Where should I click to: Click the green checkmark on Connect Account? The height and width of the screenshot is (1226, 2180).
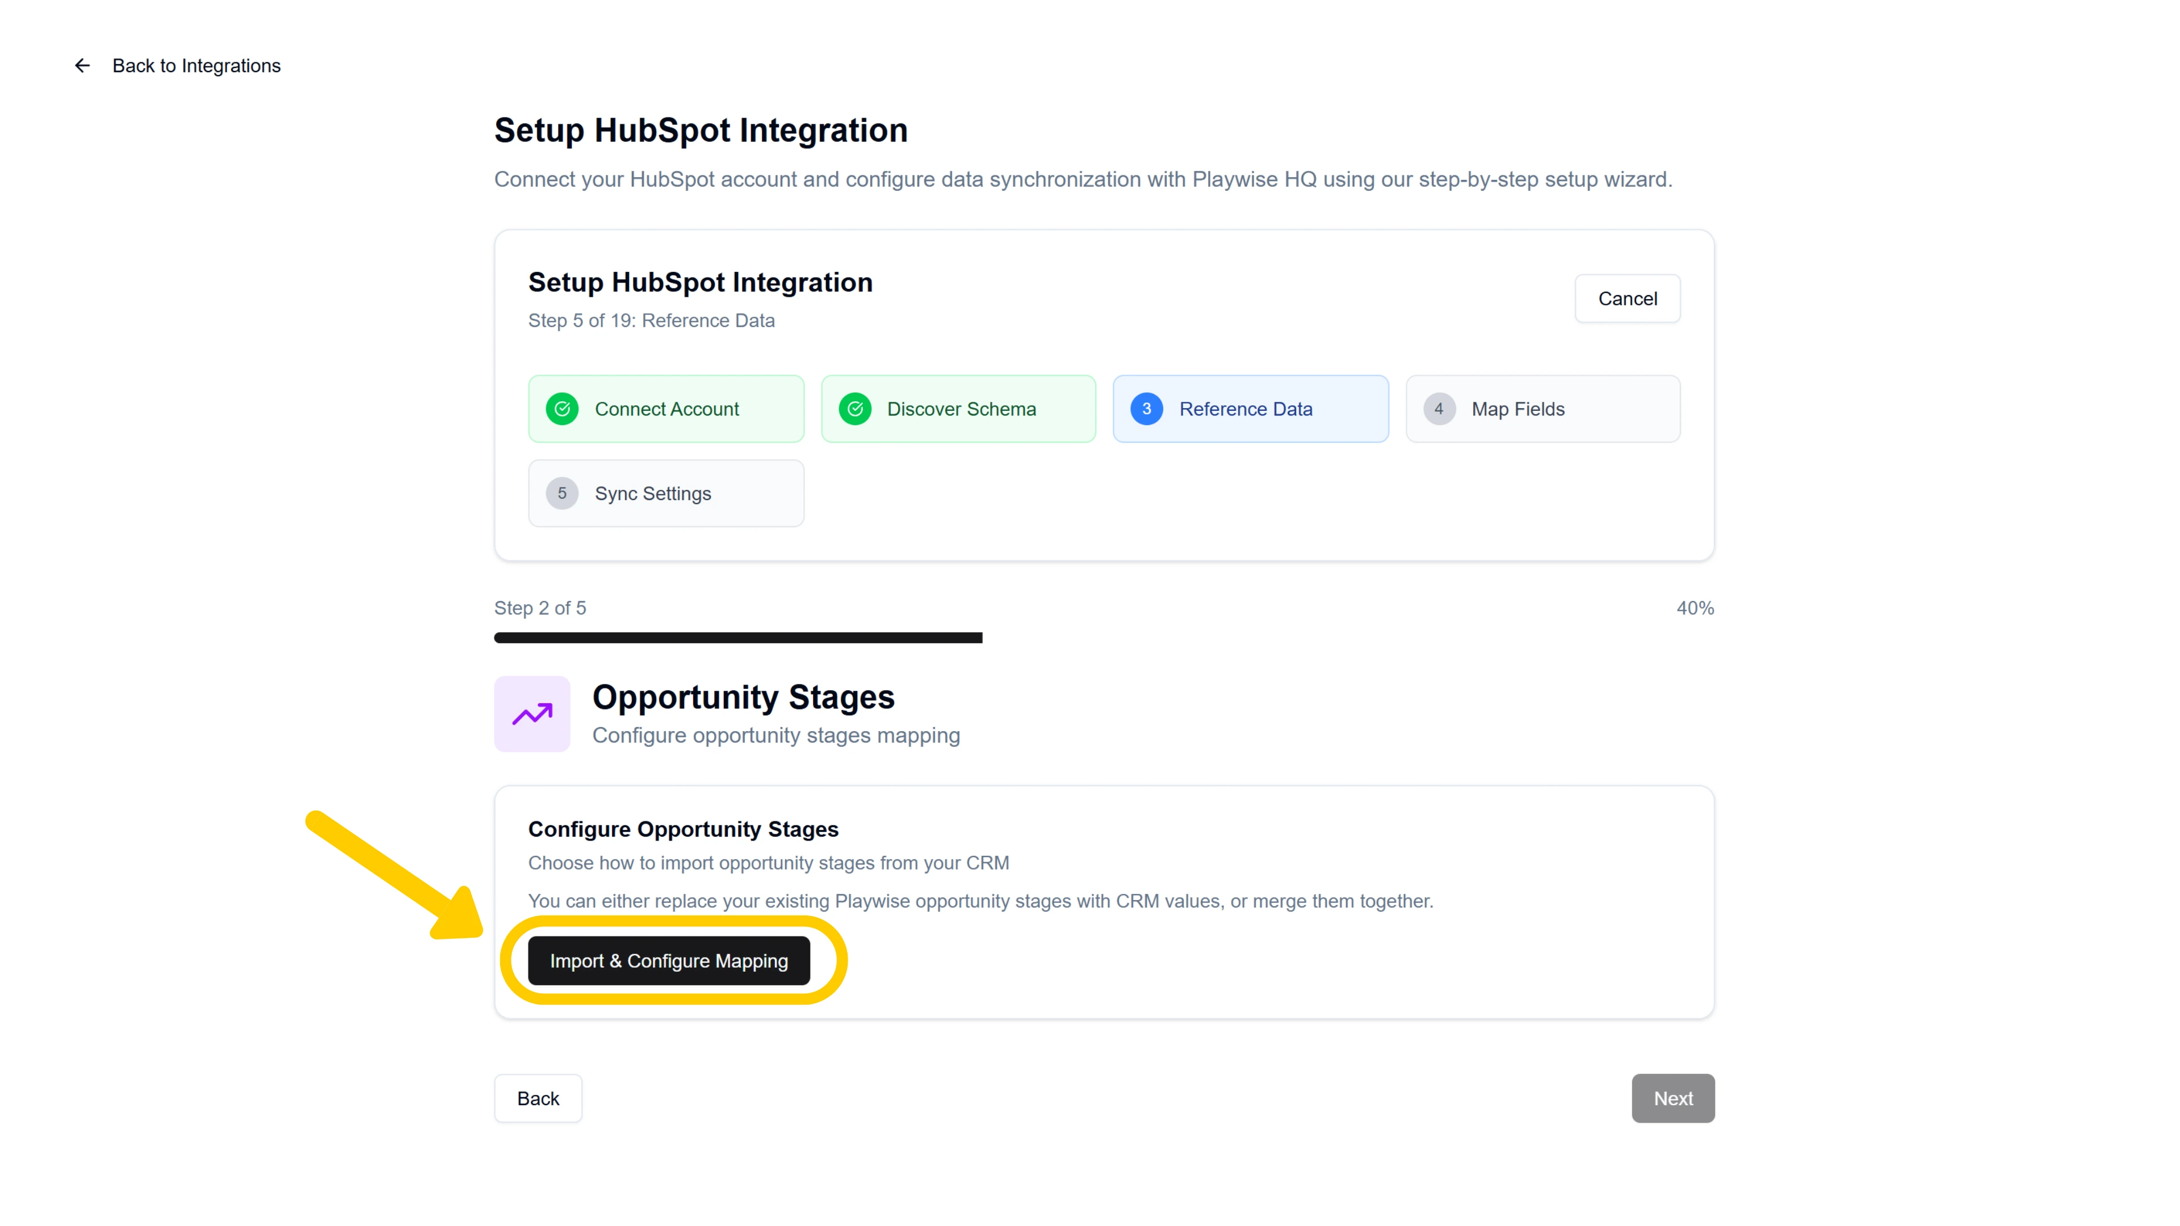click(x=562, y=409)
